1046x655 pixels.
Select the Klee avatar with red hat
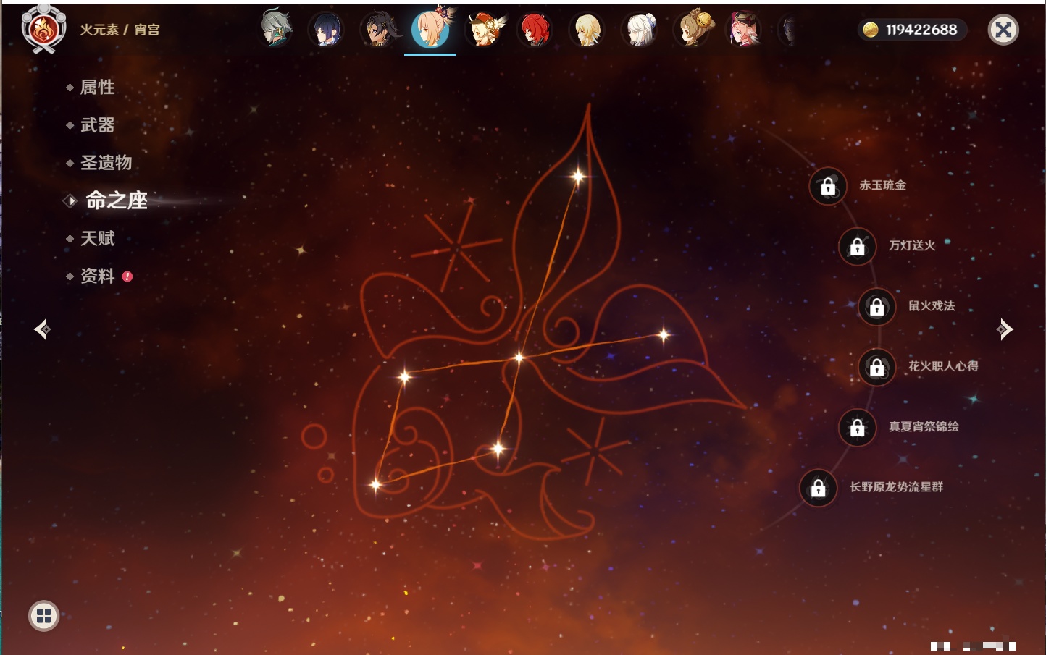(x=483, y=30)
